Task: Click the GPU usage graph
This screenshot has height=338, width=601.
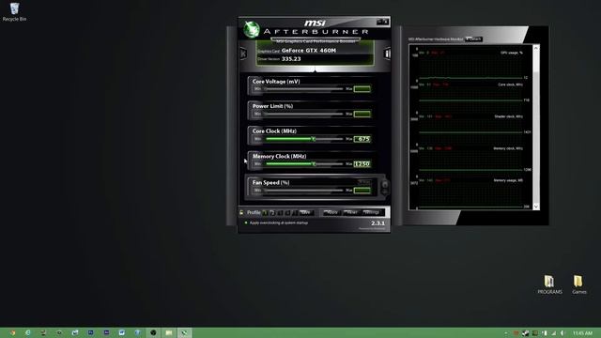Action: click(470, 66)
